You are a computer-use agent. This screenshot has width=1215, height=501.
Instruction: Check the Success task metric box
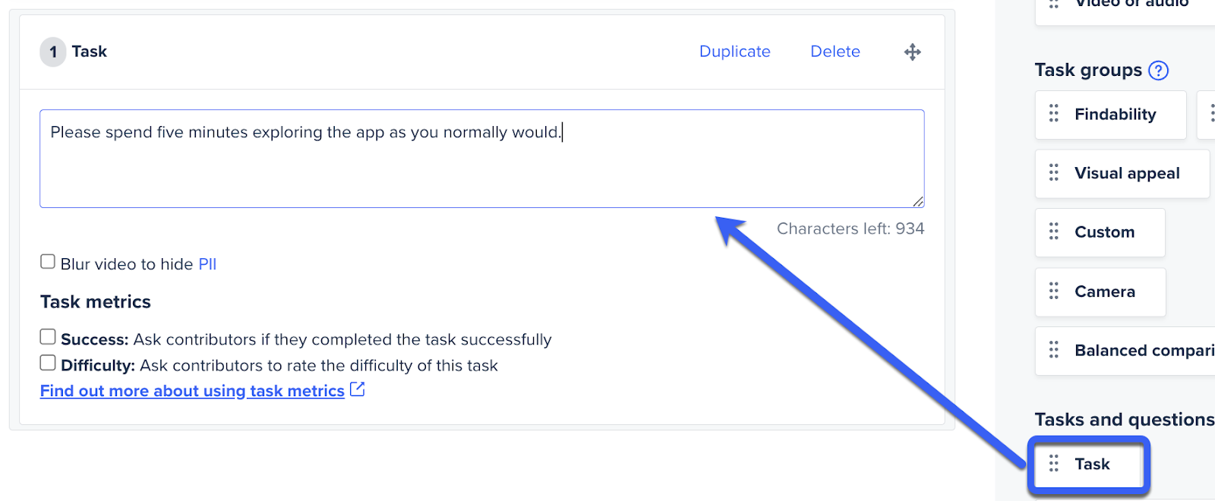coord(48,336)
